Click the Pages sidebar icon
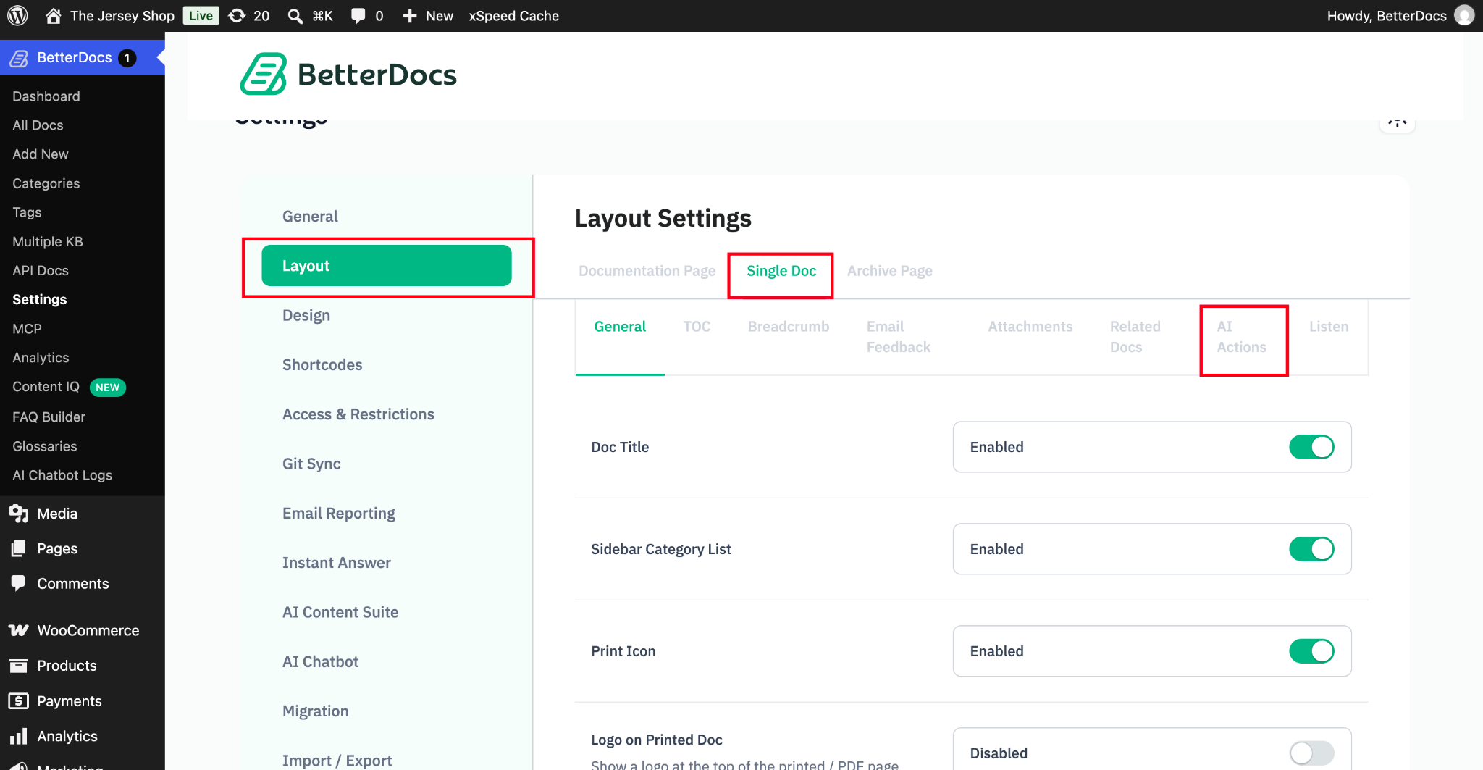 pos(19,548)
